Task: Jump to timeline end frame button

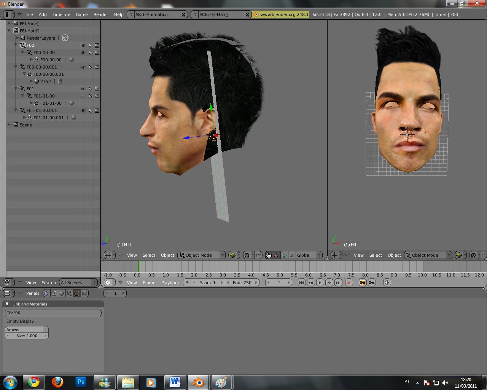Action: pyautogui.click(x=338, y=283)
